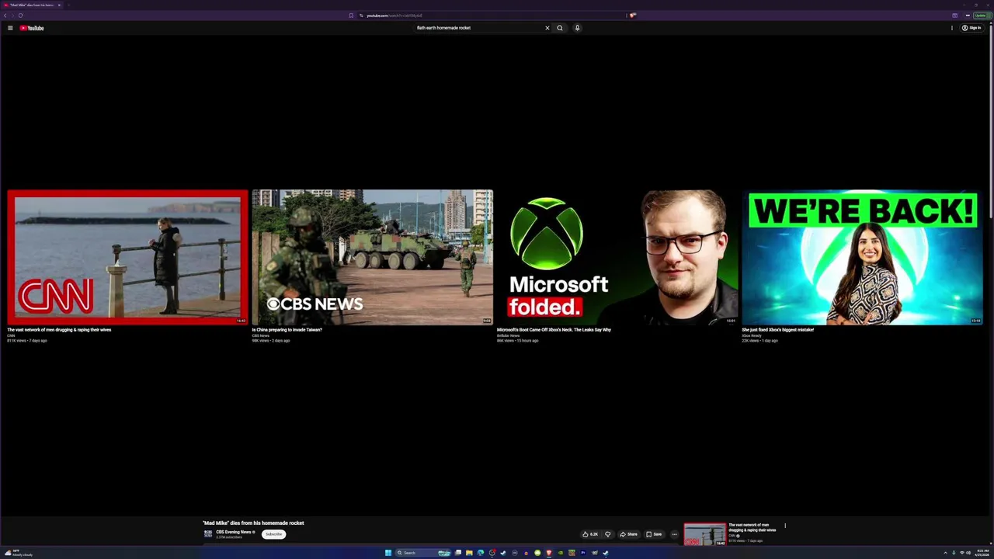Click the Windows taskbar Search box
Screen dimensions: 994x559
423,553
